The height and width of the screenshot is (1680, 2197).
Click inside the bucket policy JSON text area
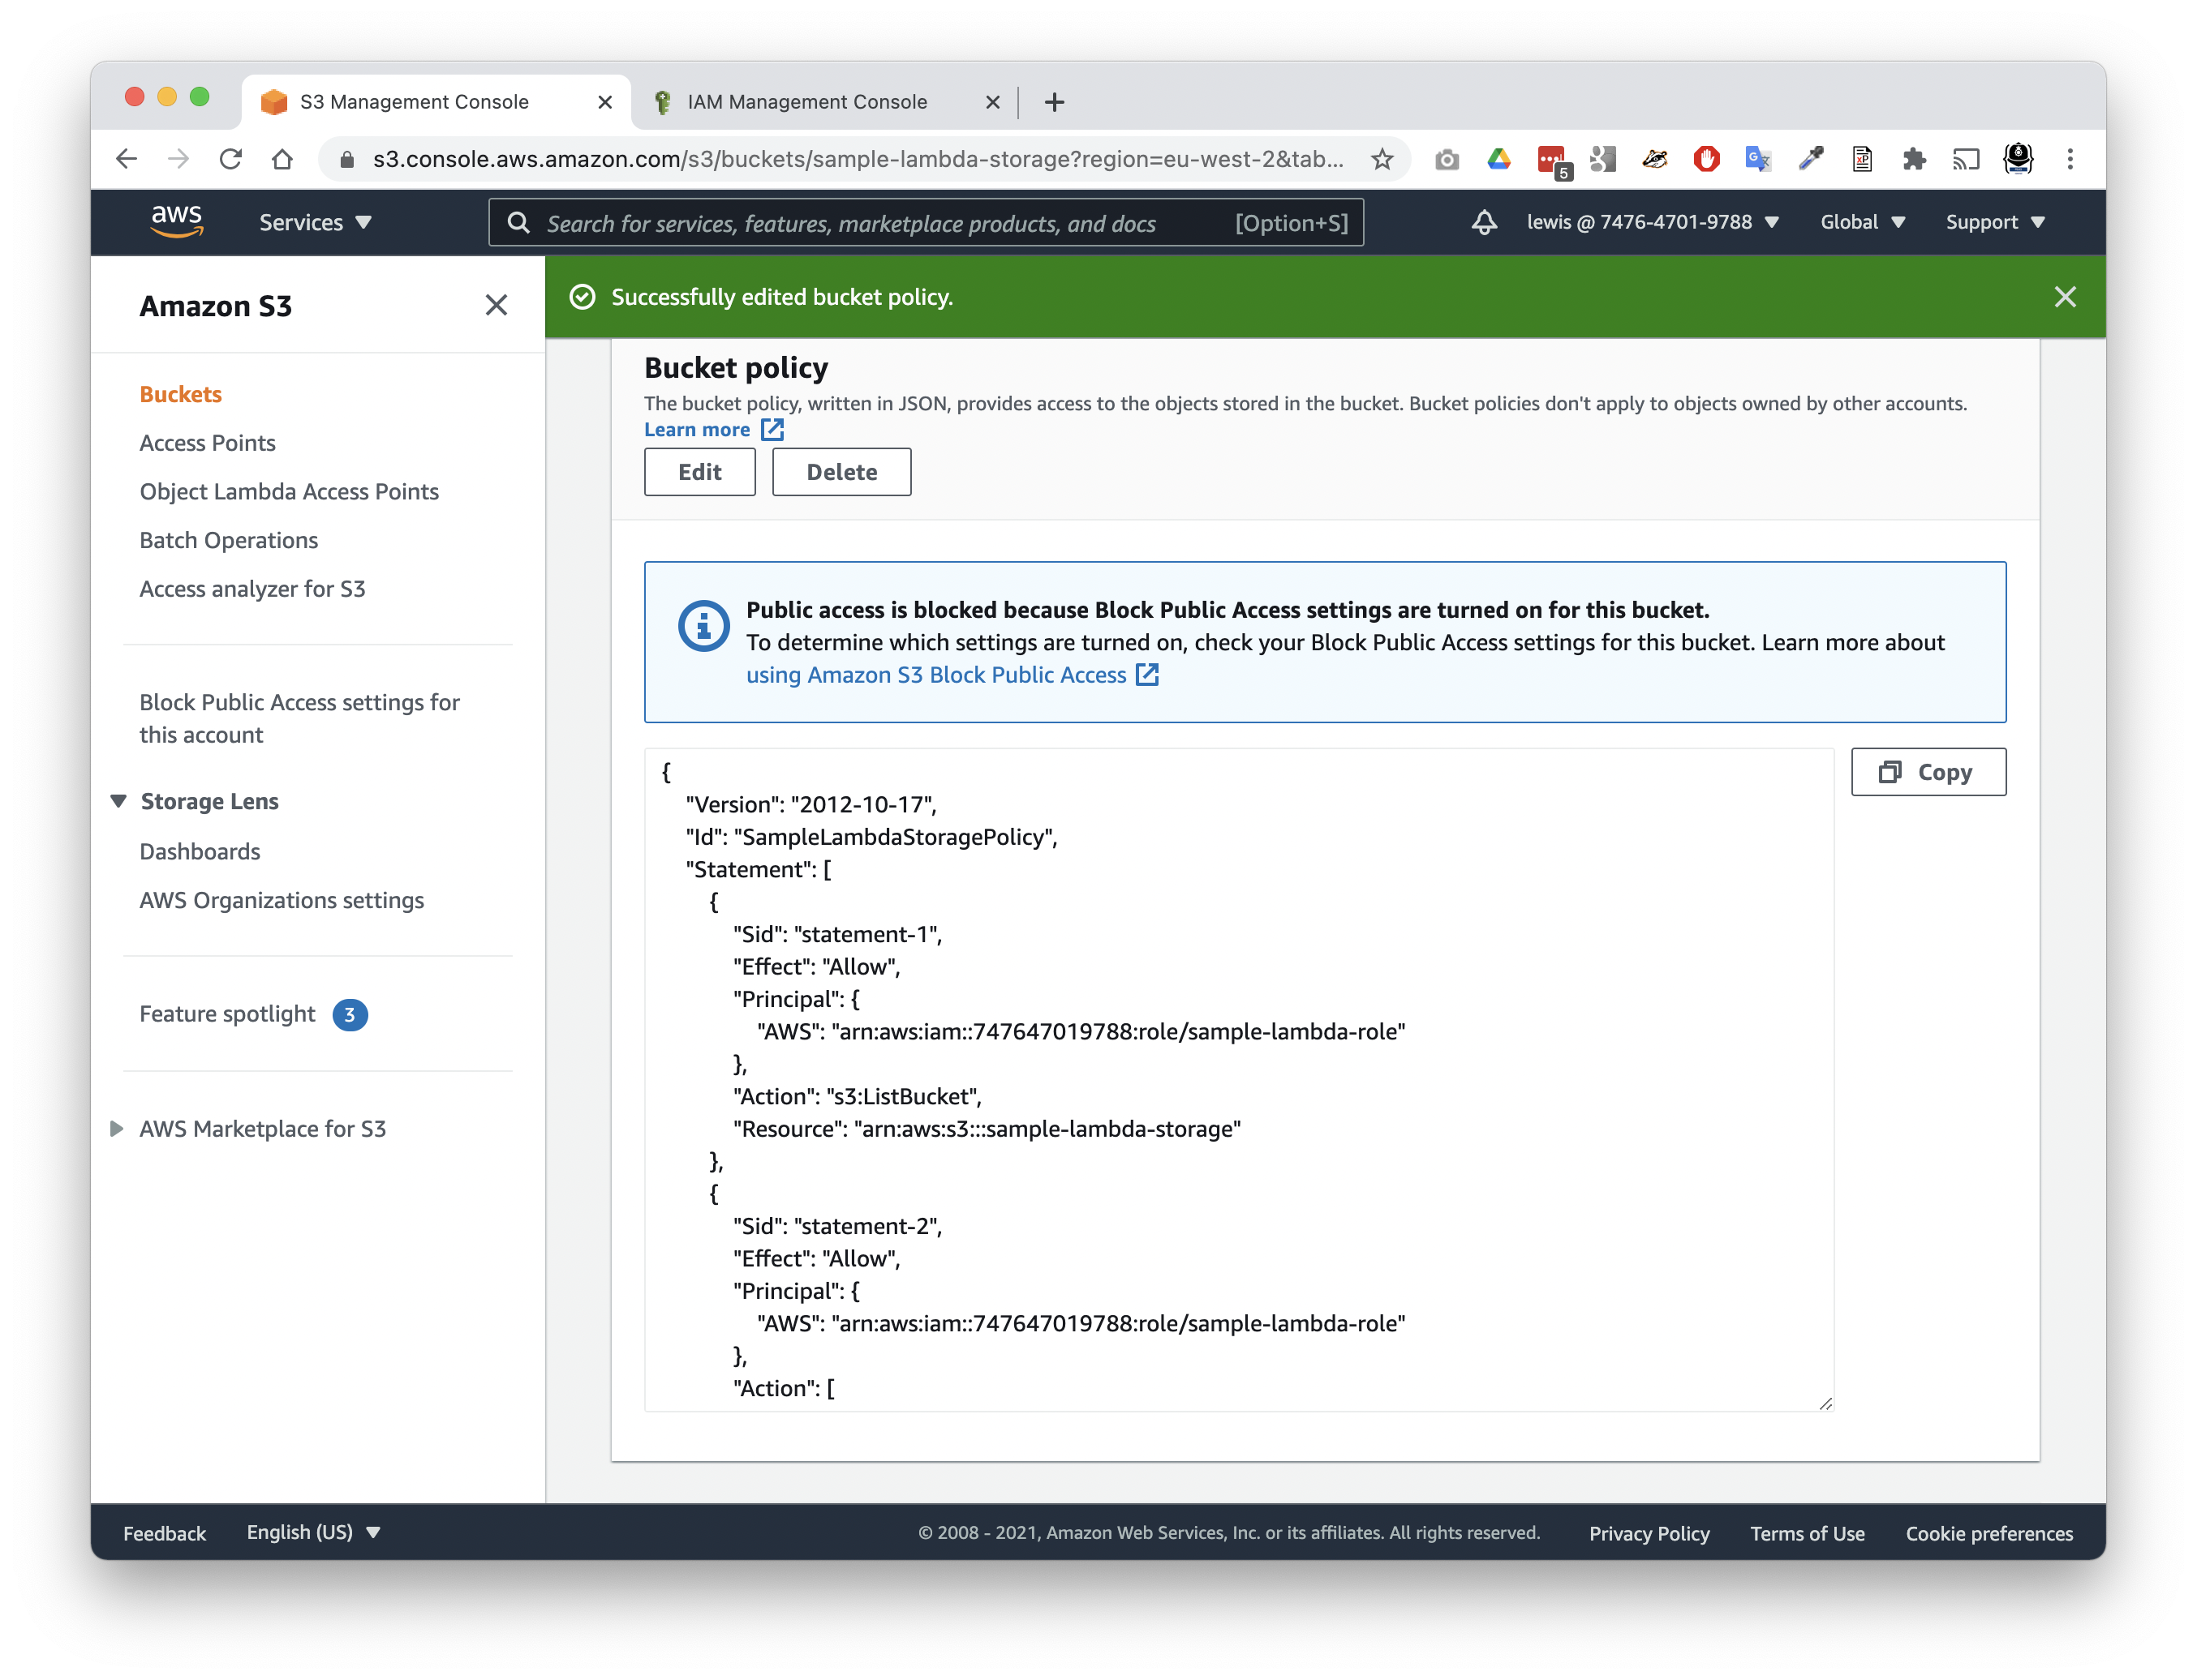pyautogui.click(x=1239, y=1079)
